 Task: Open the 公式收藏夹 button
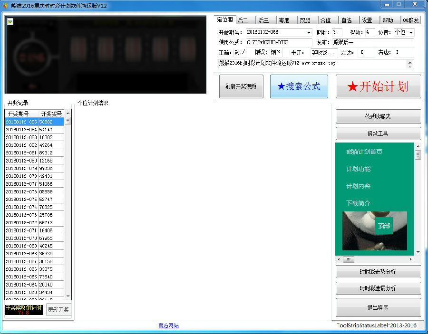click(x=378, y=116)
